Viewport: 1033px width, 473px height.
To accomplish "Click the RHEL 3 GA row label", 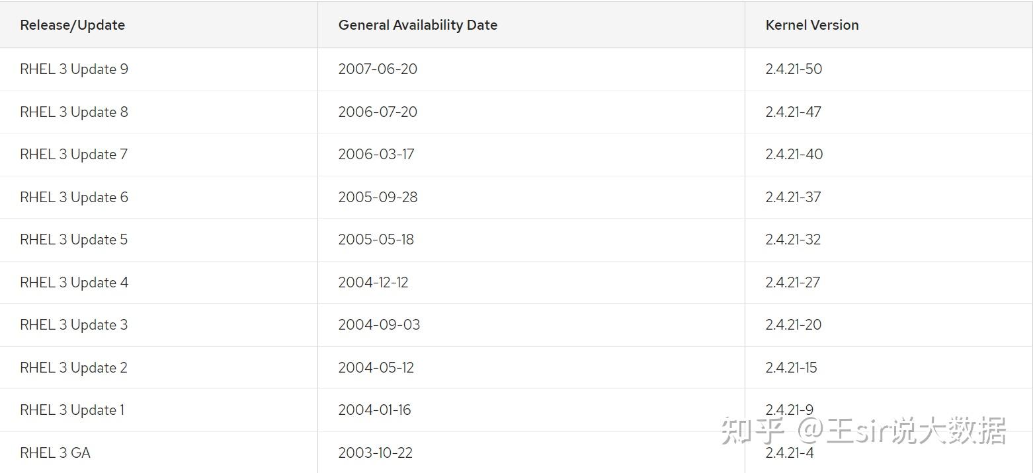I will point(55,453).
